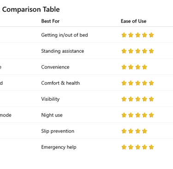Image resolution: width=173 pixels, height=169 pixels.
Task: Click fifth star in Night use row
Action: [x=151, y=115]
